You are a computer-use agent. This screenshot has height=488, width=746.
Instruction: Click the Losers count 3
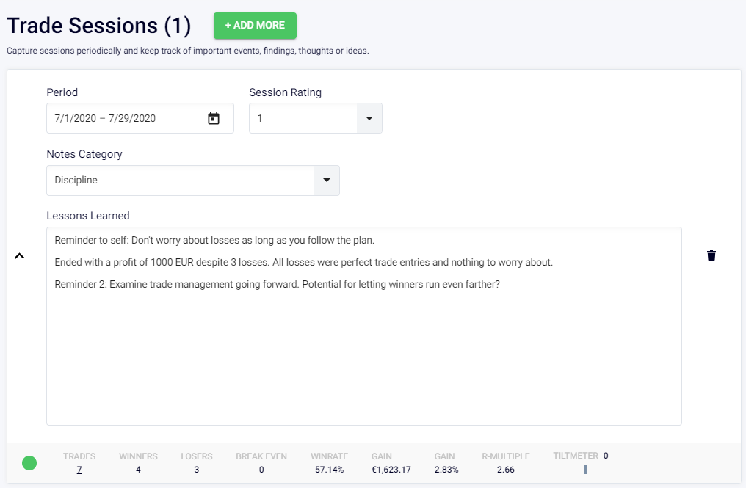click(197, 470)
